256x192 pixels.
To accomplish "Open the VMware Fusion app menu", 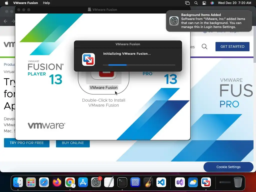I will tap(25, 3).
